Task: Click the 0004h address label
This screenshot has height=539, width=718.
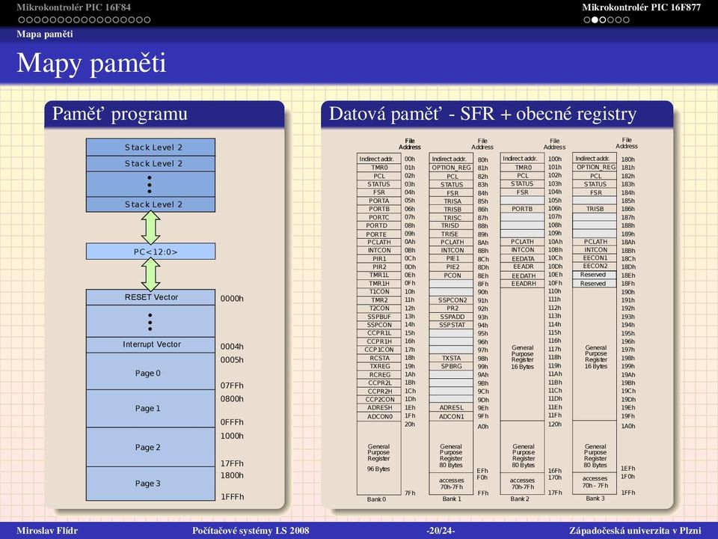Action: point(232,347)
